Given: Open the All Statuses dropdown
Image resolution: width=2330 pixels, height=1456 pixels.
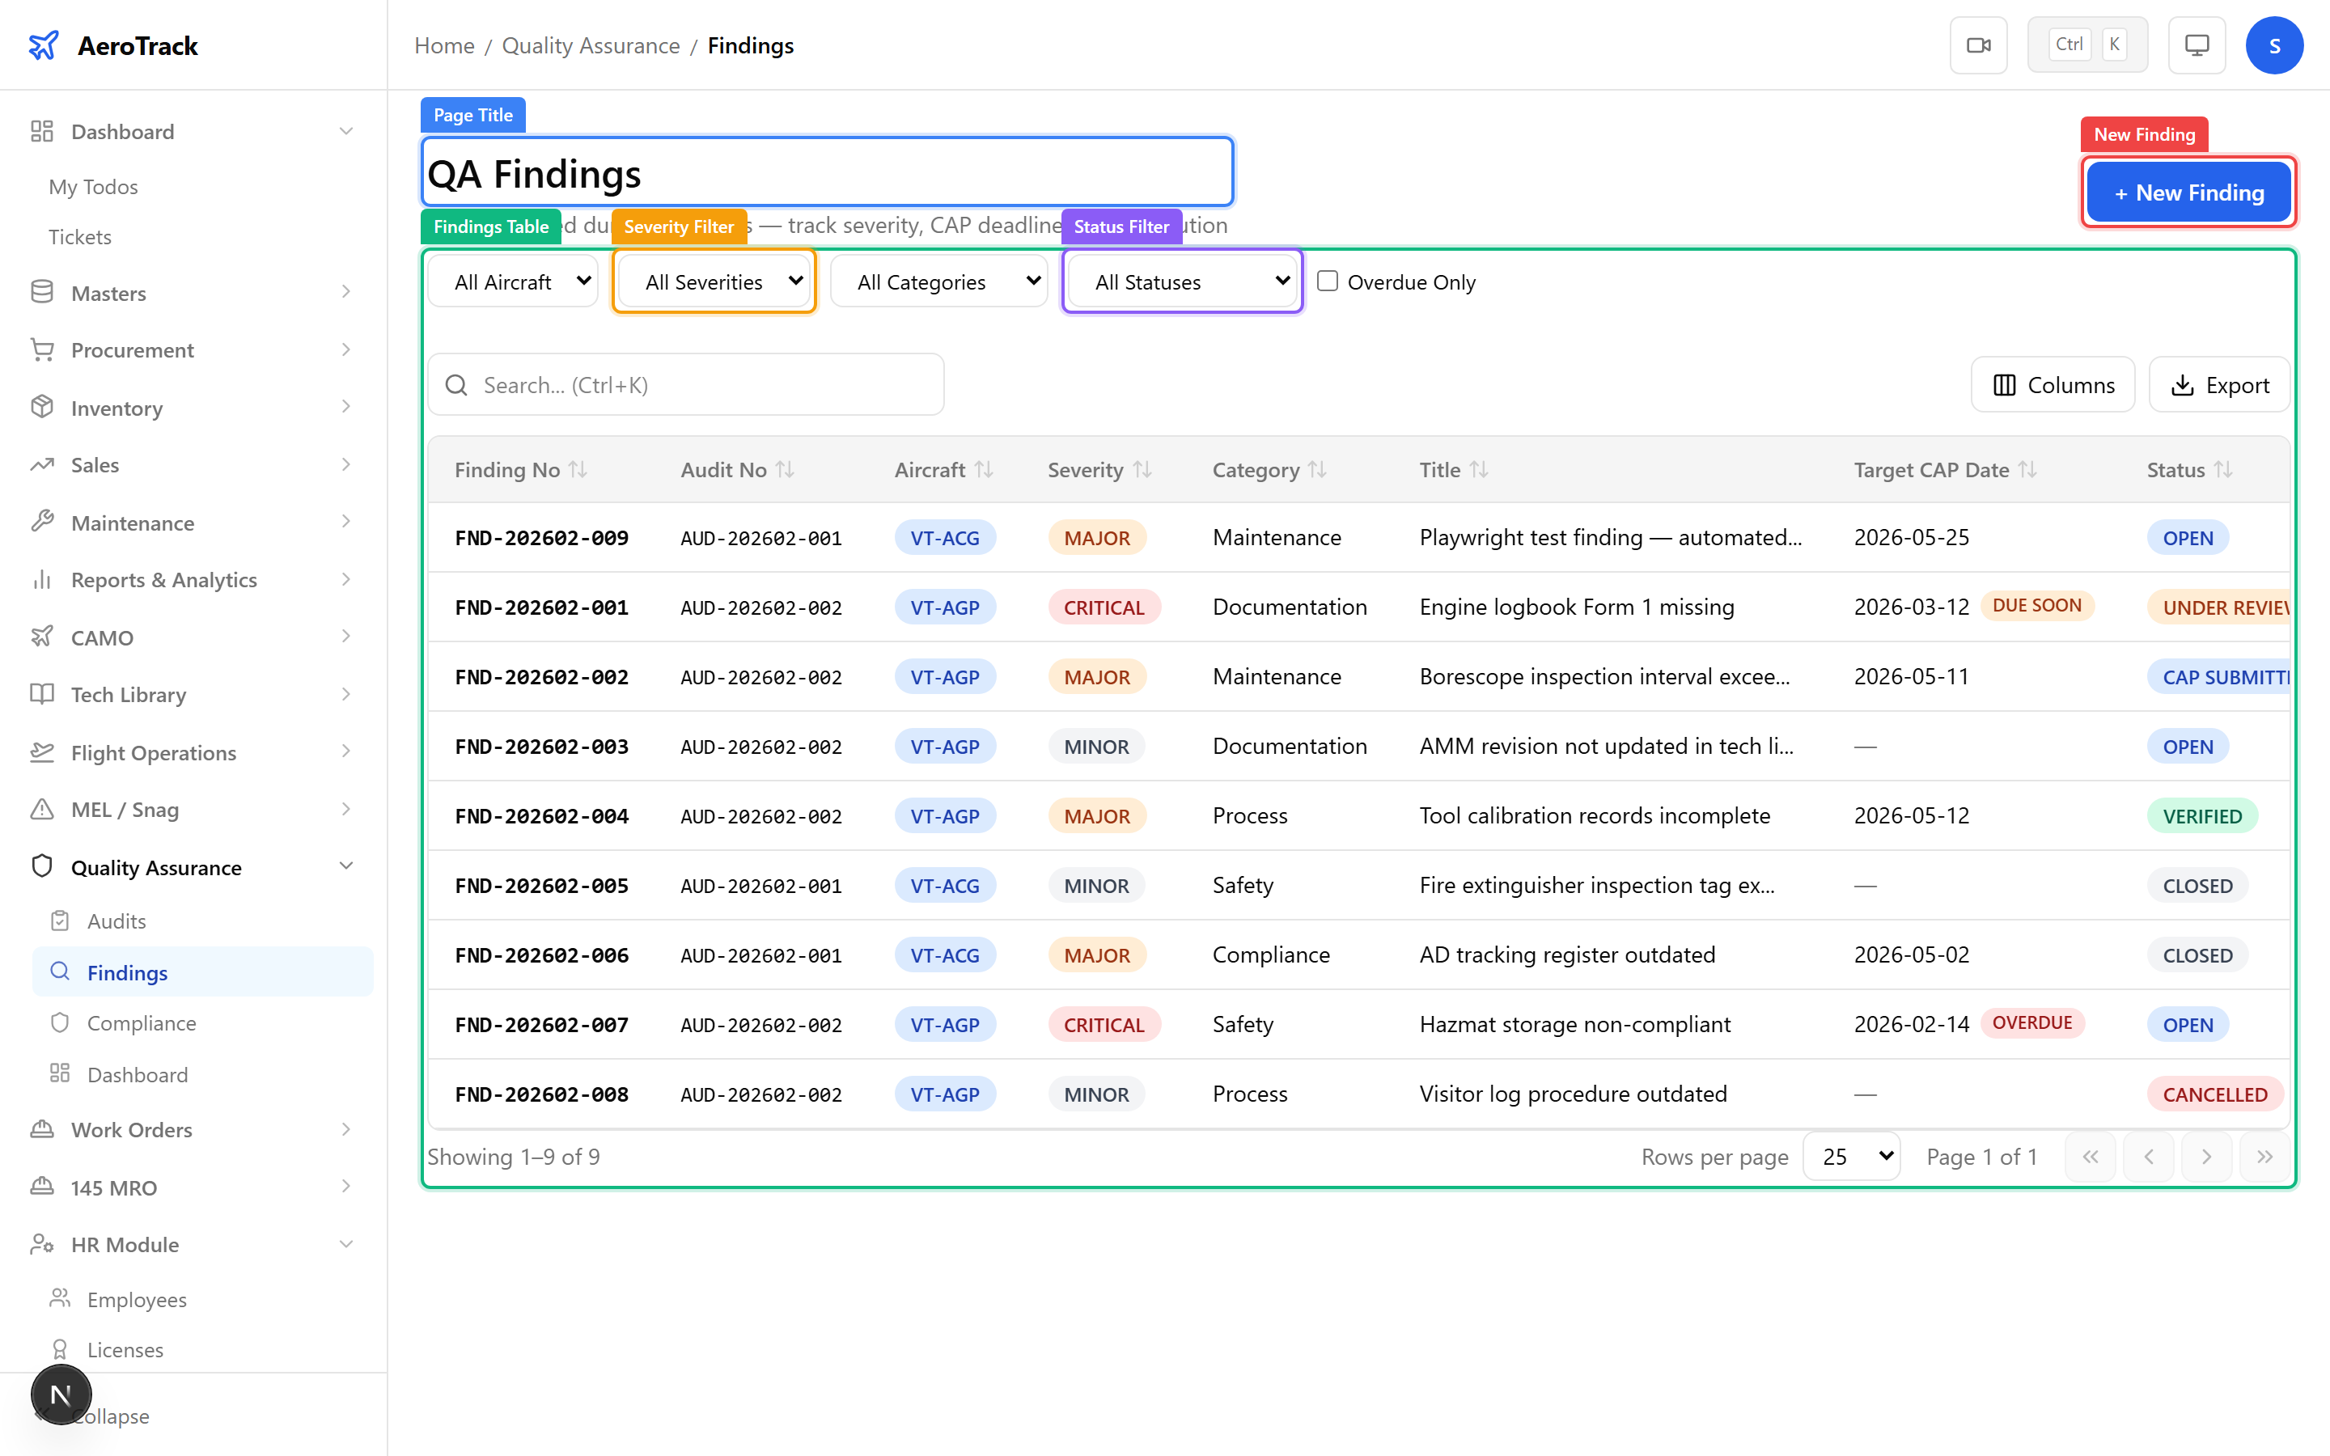Looking at the screenshot, I should click(1182, 280).
